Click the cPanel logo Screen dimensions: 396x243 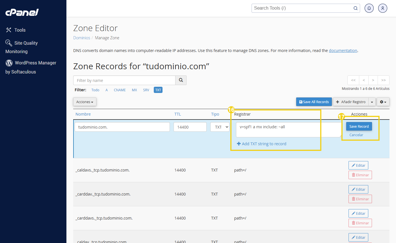22,12
